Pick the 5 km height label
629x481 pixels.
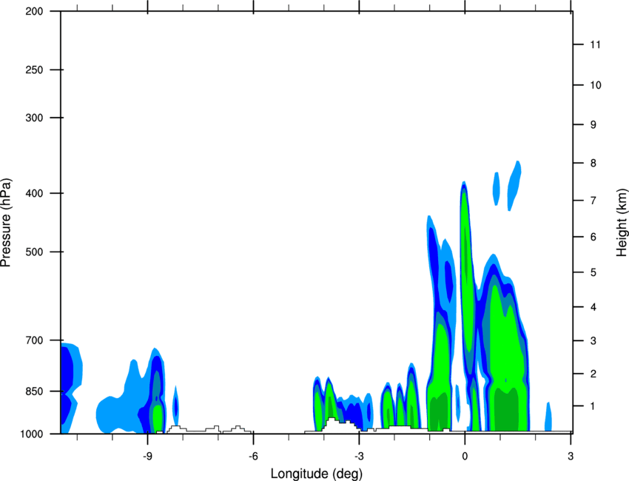click(x=593, y=272)
